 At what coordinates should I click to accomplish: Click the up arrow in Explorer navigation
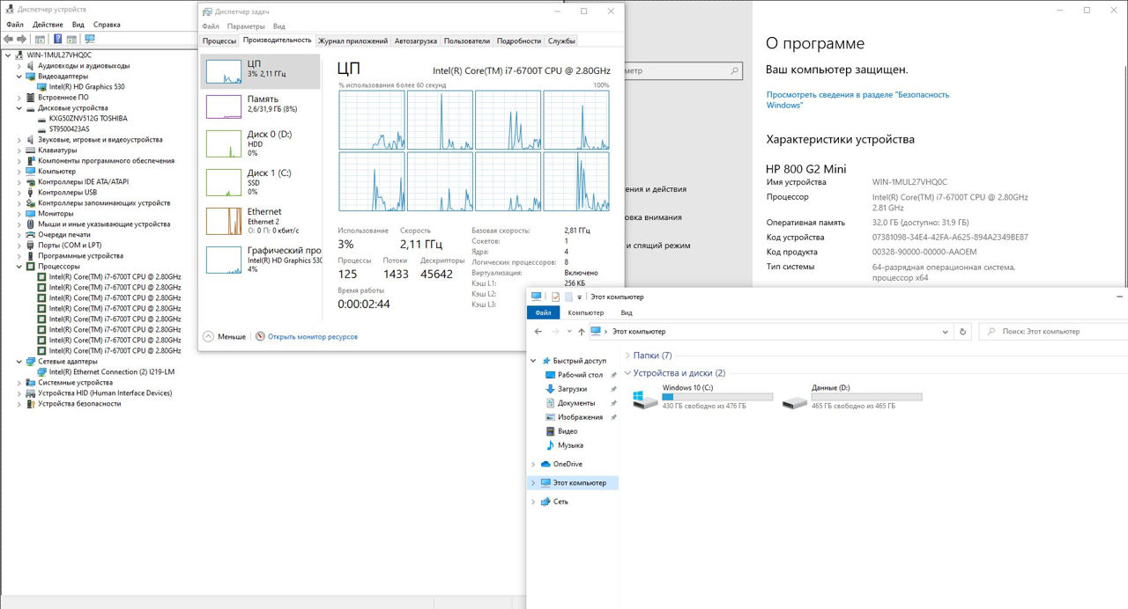click(x=581, y=332)
